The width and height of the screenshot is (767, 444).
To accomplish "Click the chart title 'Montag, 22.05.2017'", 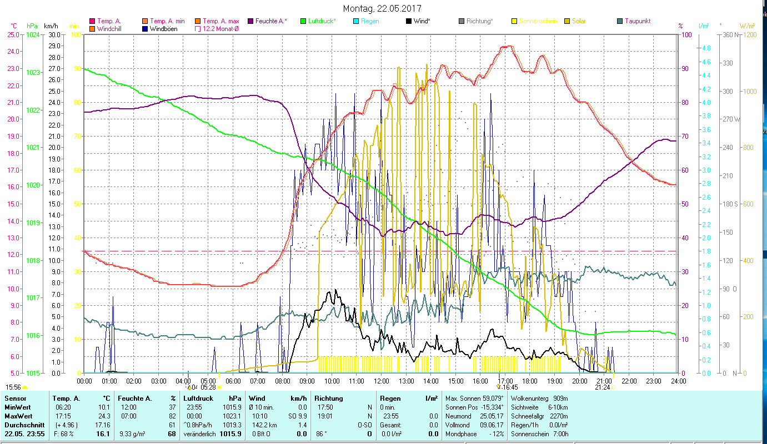I will click(382, 8).
